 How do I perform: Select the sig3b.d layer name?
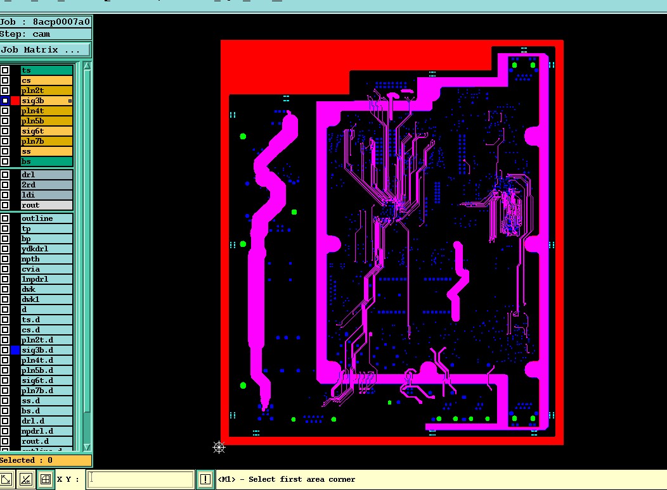coord(47,350)
